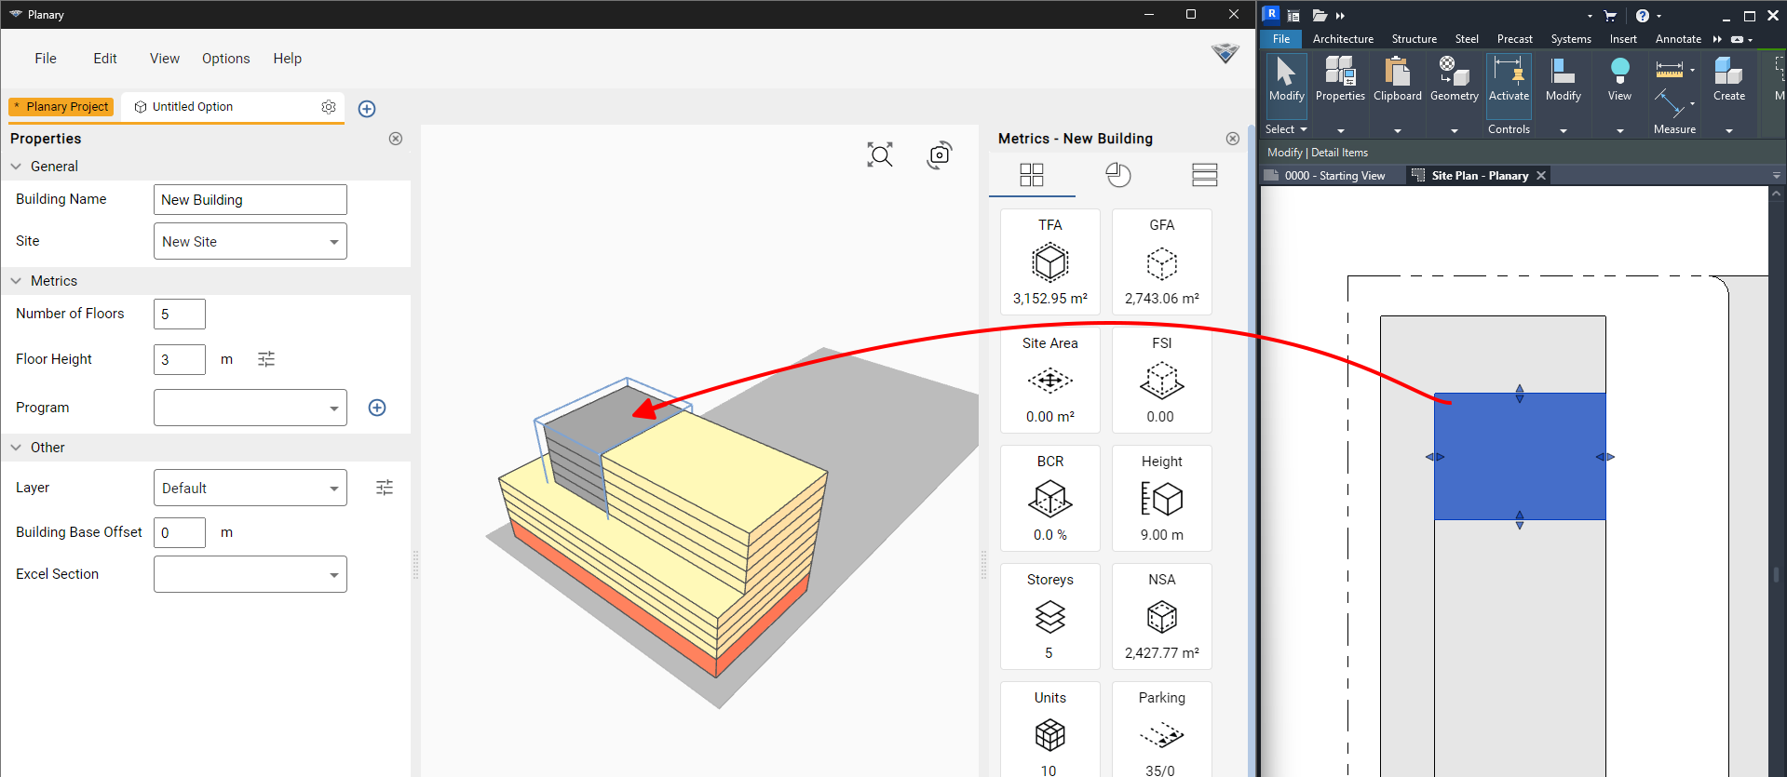Click the FSI metric card
The width and height of the screenshot is (1787, 777).
point(1162,380)
